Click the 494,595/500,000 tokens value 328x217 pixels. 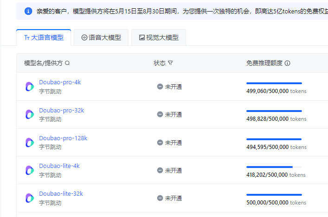coord(277,147)
